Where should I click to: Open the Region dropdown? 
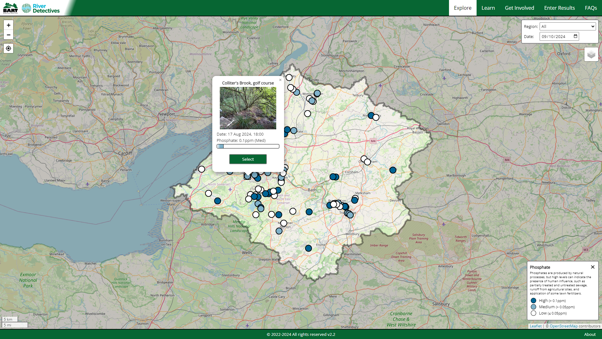click(568, 26)
